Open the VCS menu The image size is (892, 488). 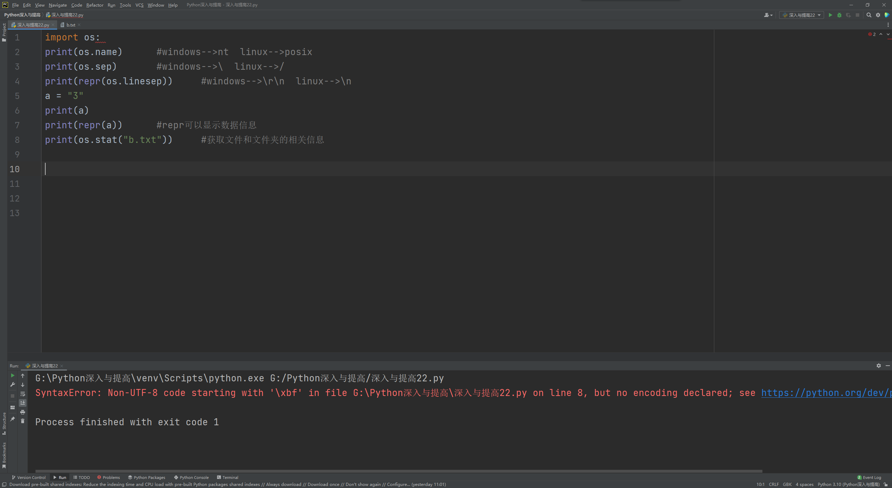139,5
